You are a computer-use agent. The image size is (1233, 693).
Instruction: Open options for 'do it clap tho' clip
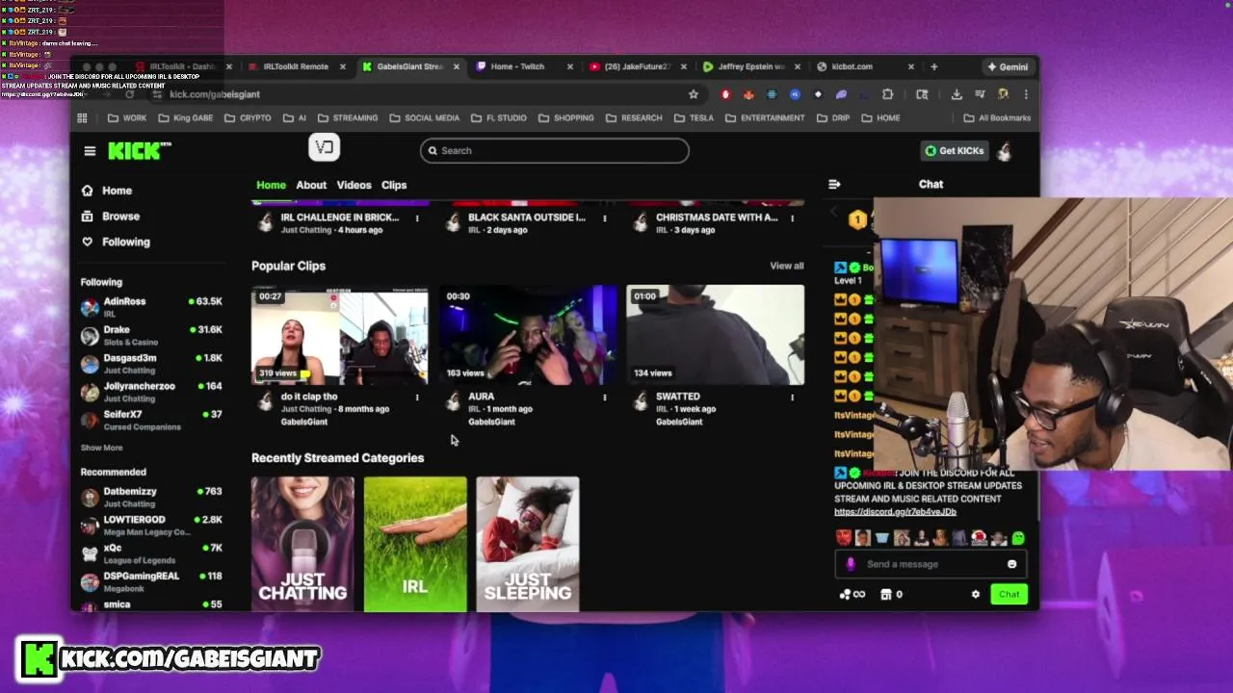[417, 397]
